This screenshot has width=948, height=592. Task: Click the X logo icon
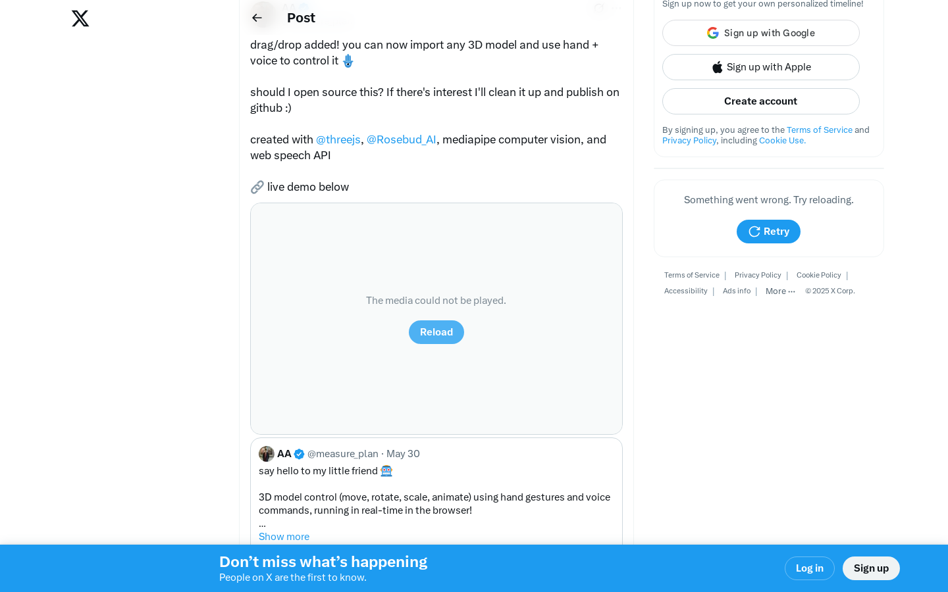pyautogui.click(x=80, y=18)
